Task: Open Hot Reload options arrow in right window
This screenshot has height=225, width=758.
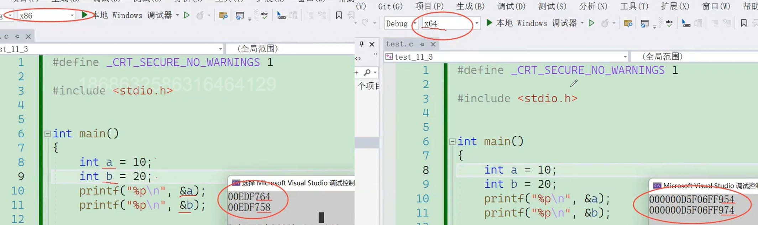Action: [614, 23]
